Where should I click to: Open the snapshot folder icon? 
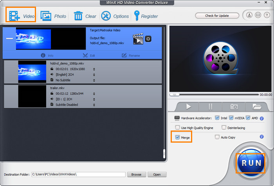tap(257, 107)
